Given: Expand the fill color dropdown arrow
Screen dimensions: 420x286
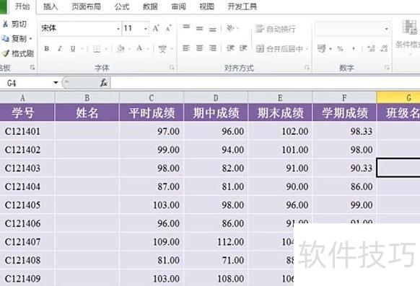Looking at the screenshot, I should coord(129,49).
